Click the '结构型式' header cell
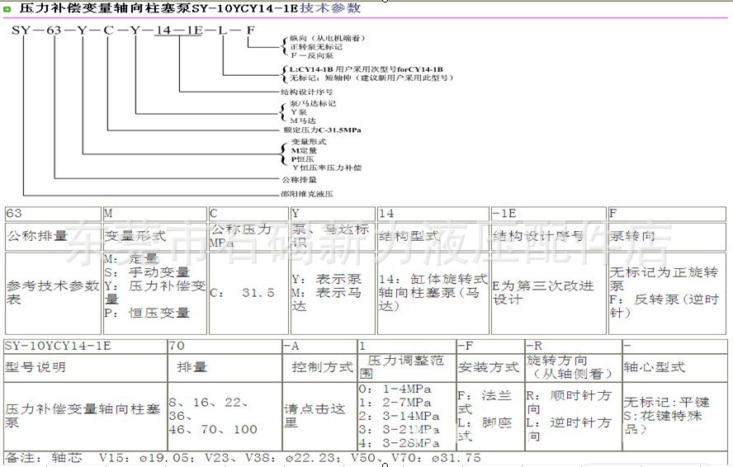Image resolution: width=733 pixels, height=467 pixels. point(433,236)
